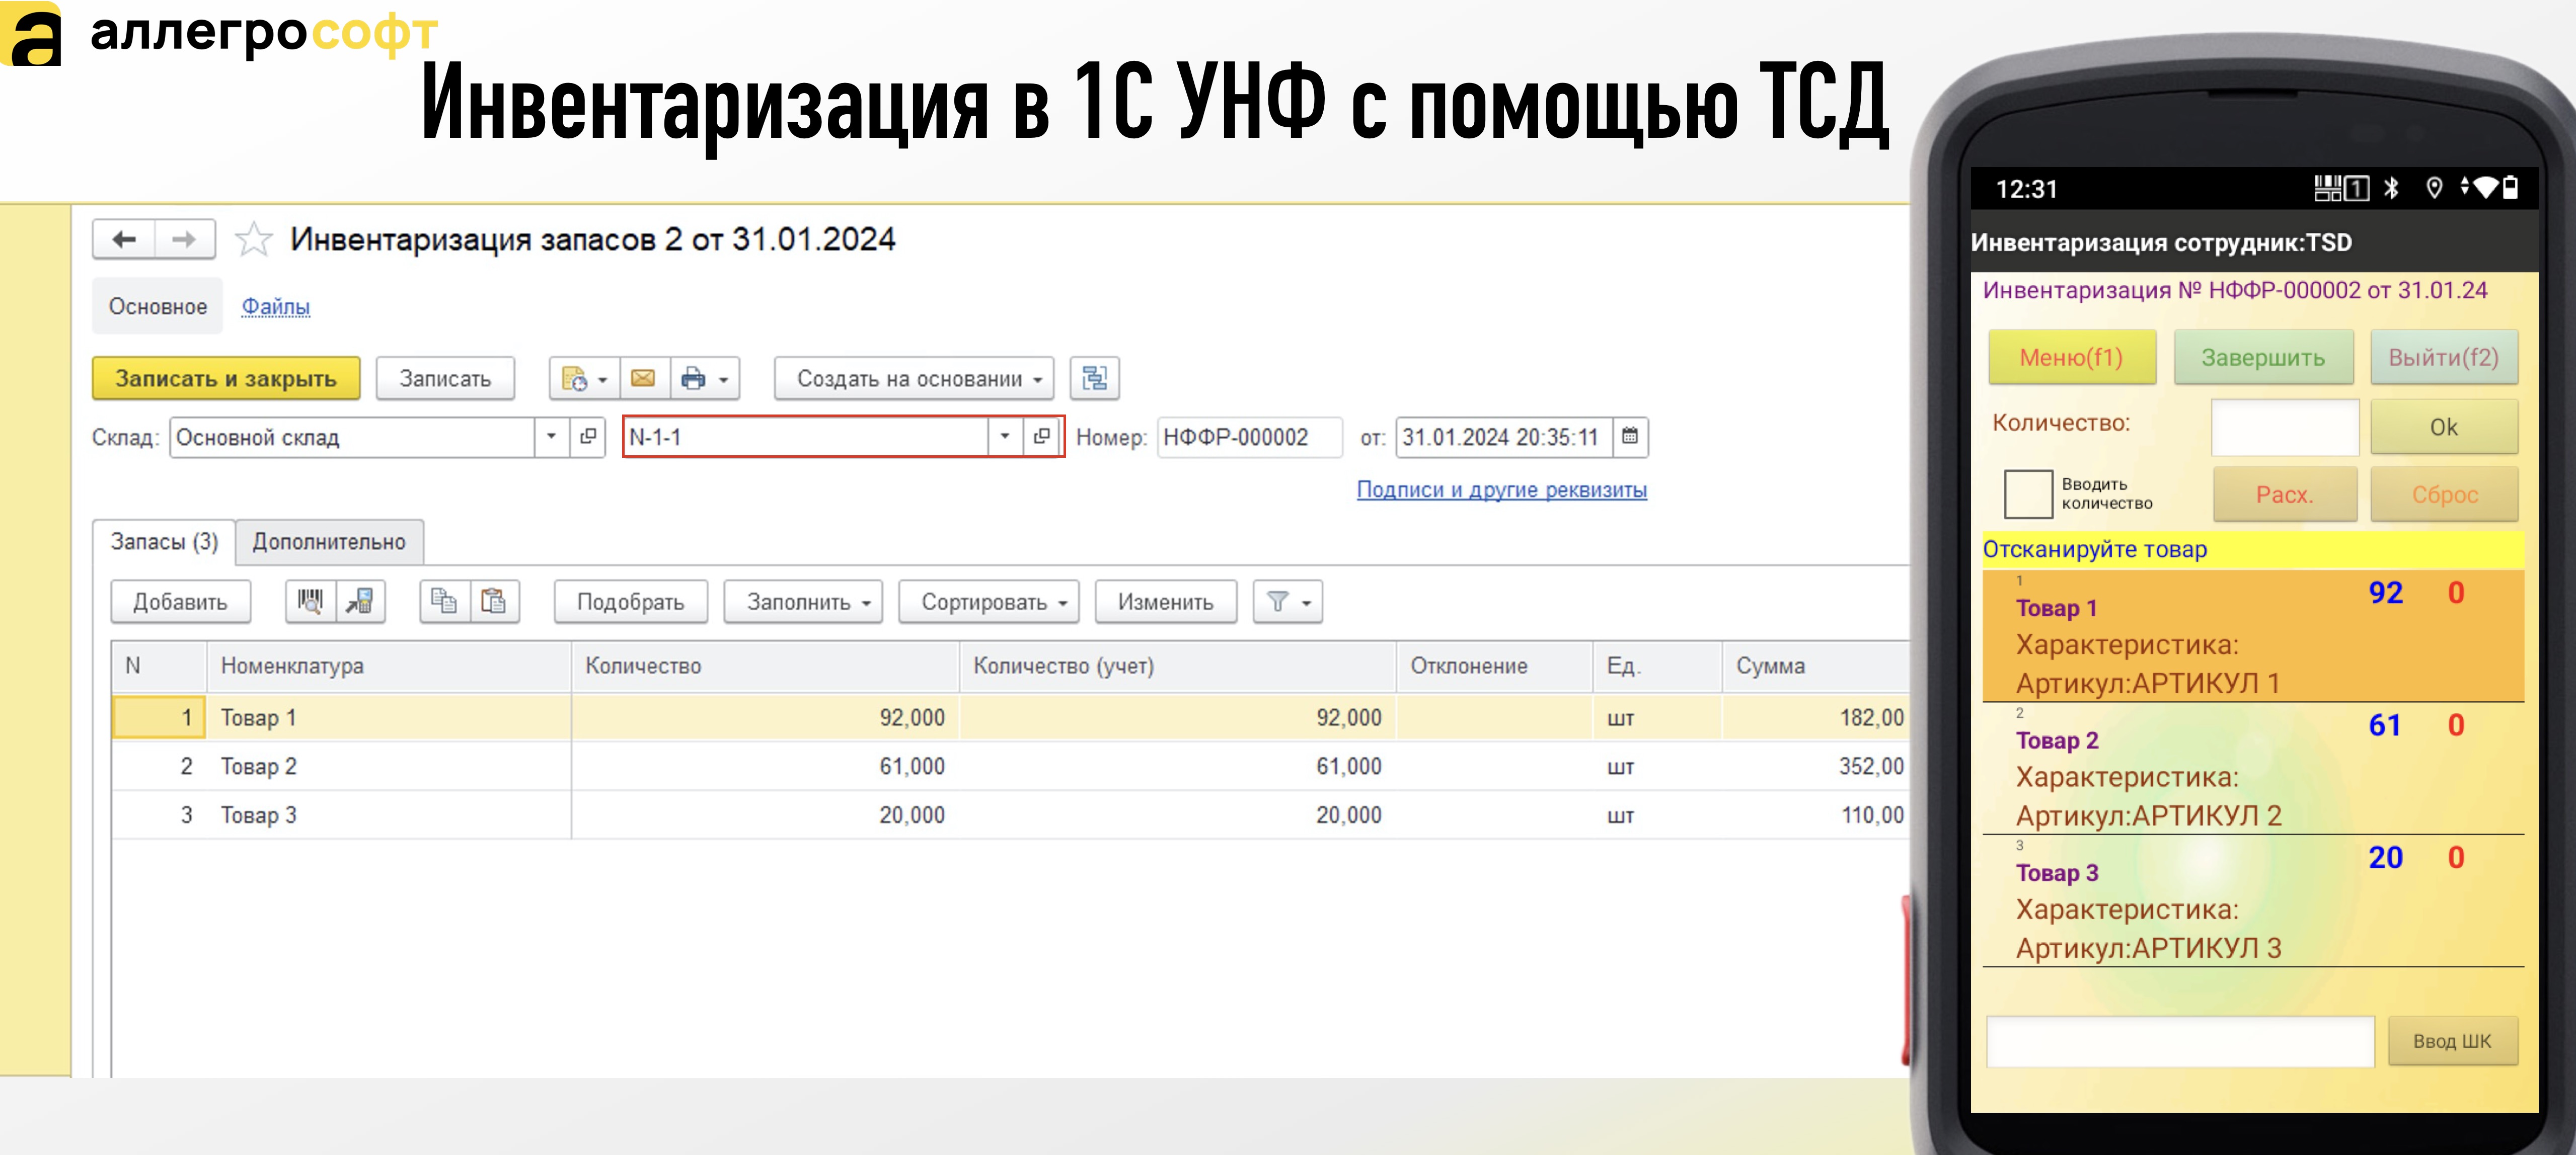Expand the print options dropdown arrow

pos(724,379)
